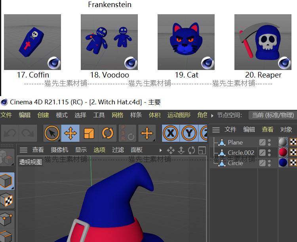Open the 文件 main menu
297x242 pixels.
[x=6, y=115]
